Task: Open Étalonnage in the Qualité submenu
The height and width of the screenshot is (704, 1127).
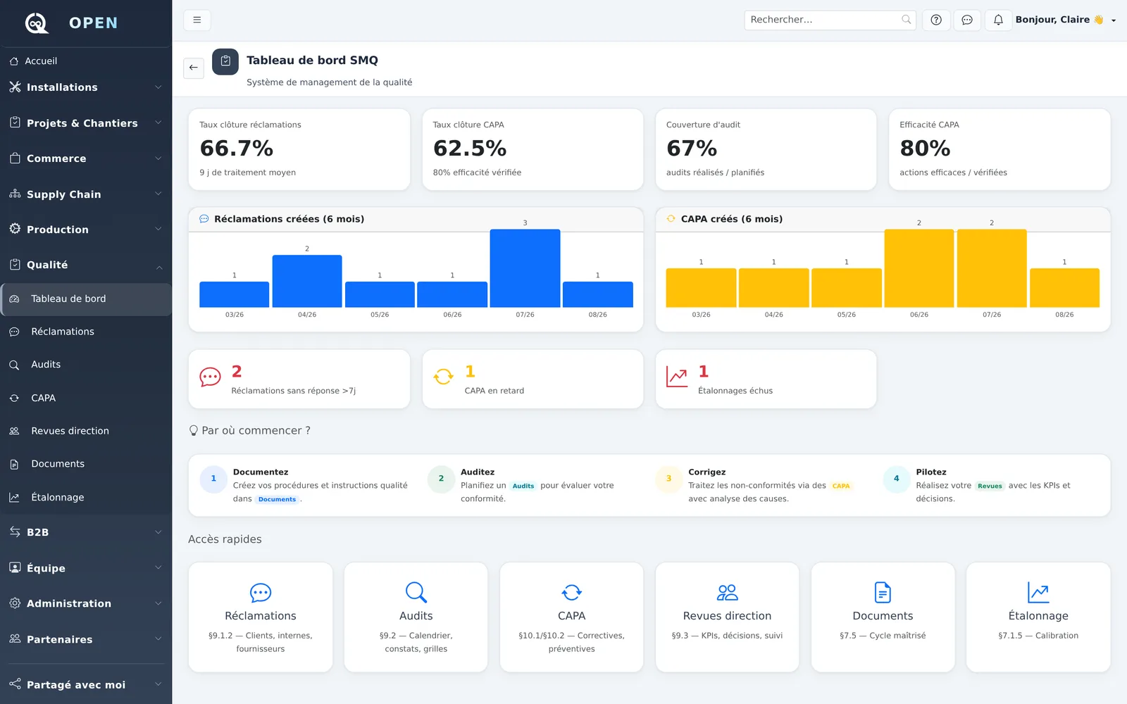Action: pyautogui.click(x=86, y=497)
